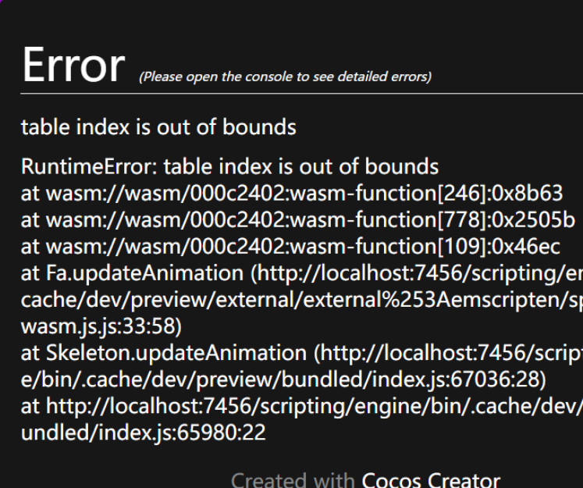The width and height of the screenshot is (583, 488).
Task: Click the external%253Aemscripten path line
Action: (301, 300)
